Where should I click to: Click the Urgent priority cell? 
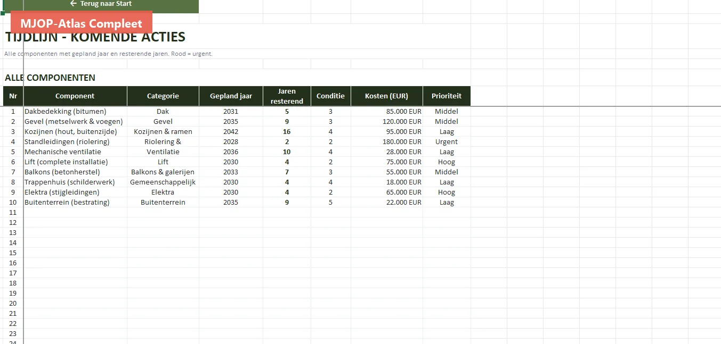point(447,142)
